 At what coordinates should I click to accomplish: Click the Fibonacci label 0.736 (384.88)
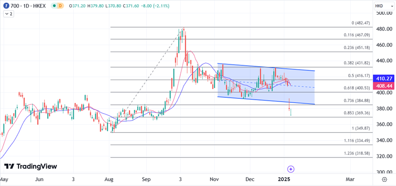coord(356,101)
